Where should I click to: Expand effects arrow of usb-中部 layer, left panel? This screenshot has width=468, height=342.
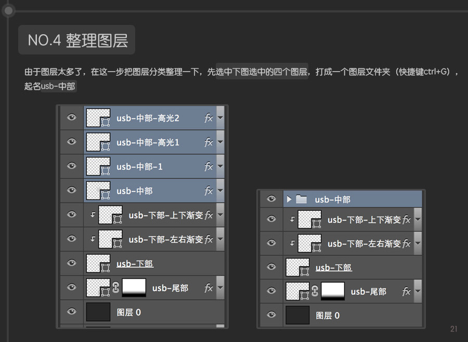click(x=220, y=190)
